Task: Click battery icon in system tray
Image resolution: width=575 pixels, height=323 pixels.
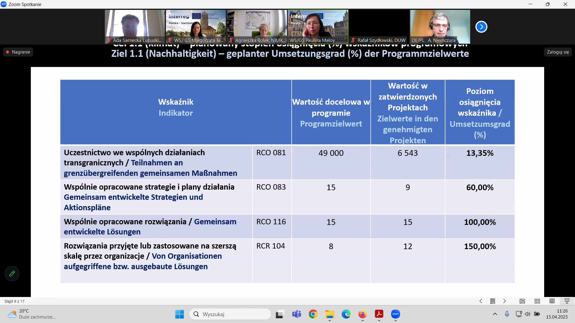Action: 537,314
